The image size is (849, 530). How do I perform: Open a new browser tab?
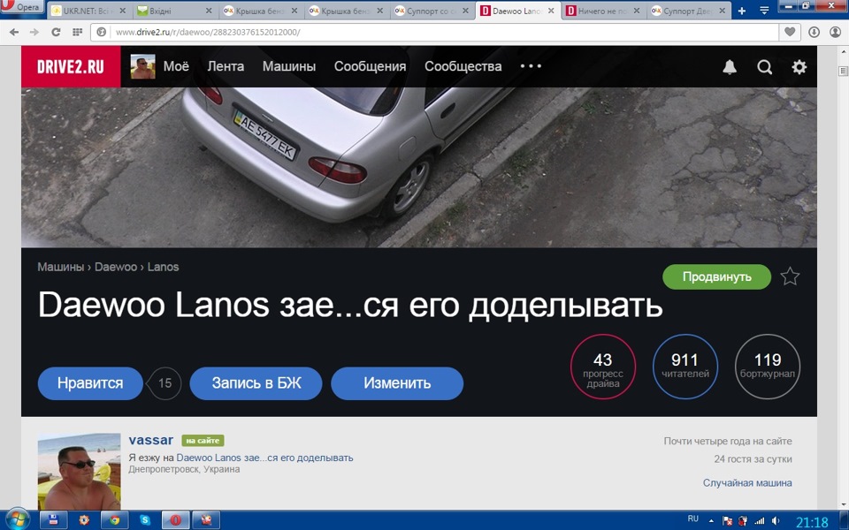click(x=742, y=11)
